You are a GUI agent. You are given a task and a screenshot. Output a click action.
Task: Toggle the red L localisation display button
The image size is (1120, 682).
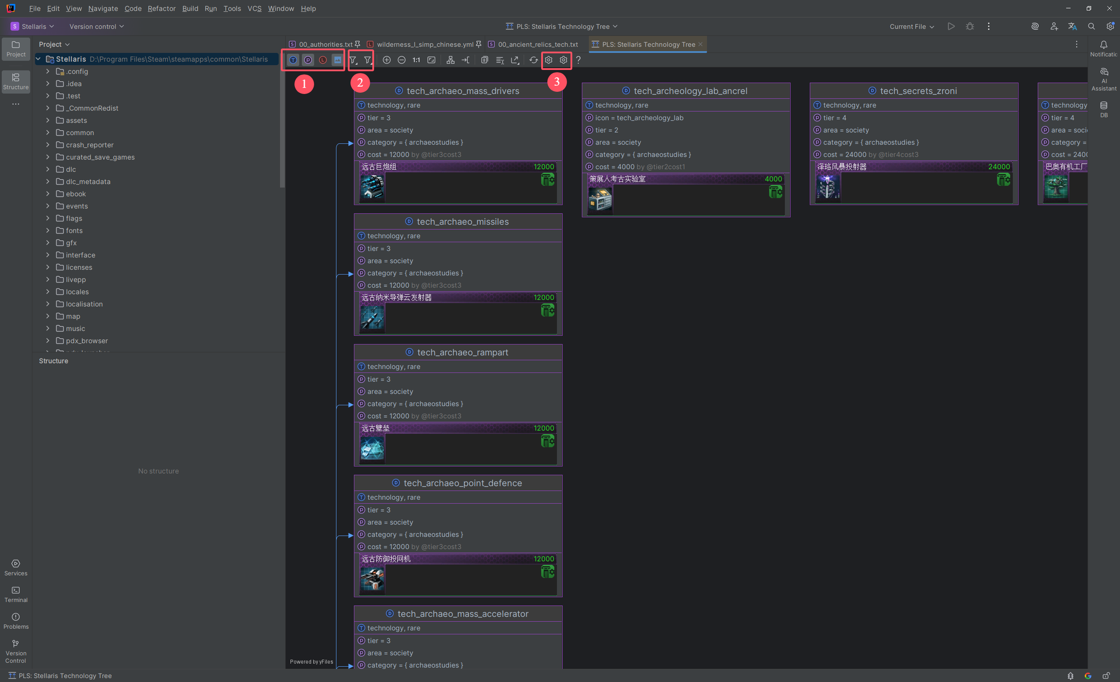coord(323,60)
